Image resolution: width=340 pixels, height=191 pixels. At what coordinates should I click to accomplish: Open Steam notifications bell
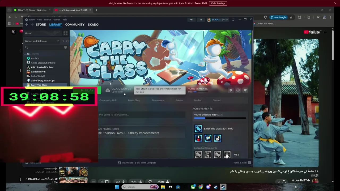pos(201,20)
